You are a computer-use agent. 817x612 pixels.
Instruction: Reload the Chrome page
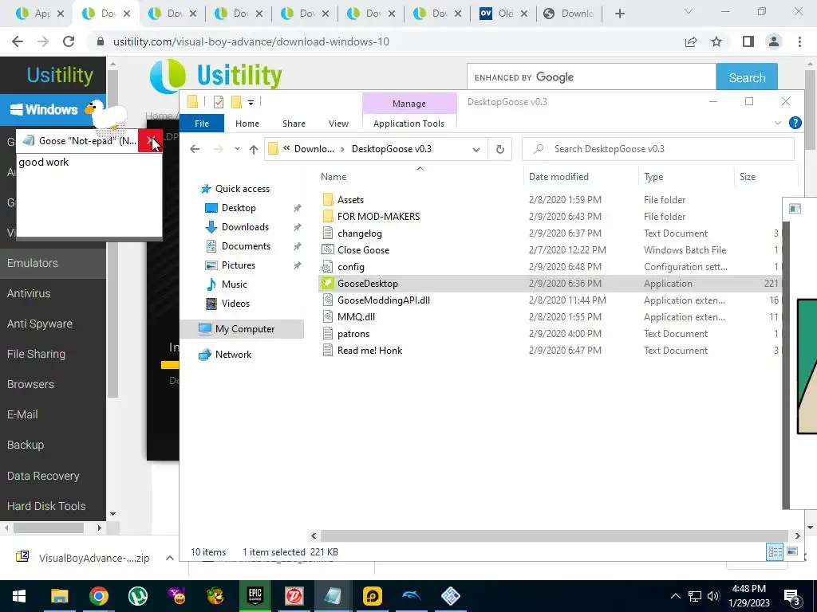[x=69, y=41]
